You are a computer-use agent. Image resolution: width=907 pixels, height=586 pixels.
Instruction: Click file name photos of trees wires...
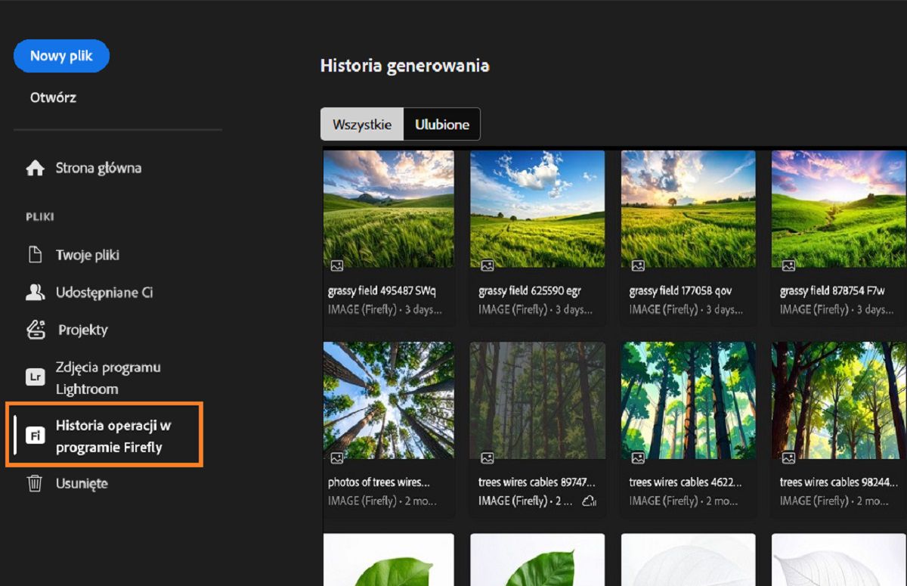click(x=379, y=482)
